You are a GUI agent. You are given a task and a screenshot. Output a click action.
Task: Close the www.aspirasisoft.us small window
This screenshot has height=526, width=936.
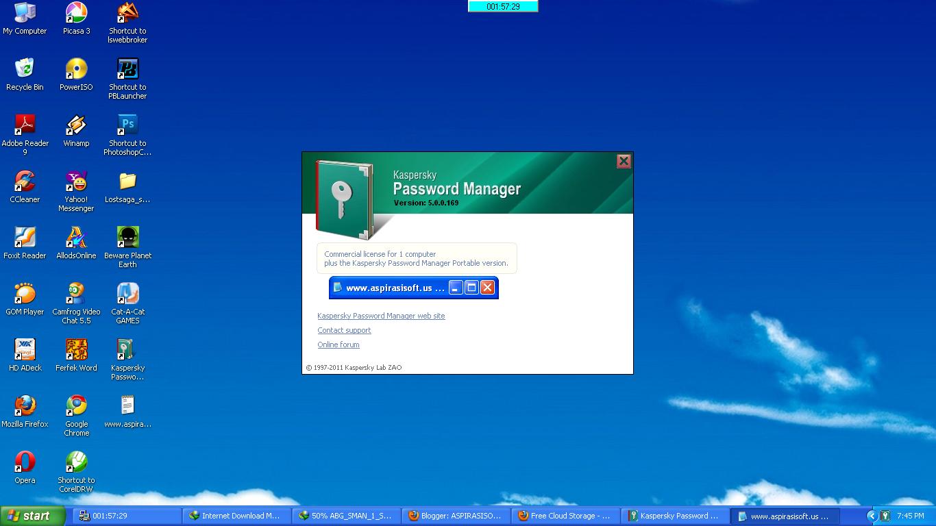pyautogui.click(x=487, y=288)
